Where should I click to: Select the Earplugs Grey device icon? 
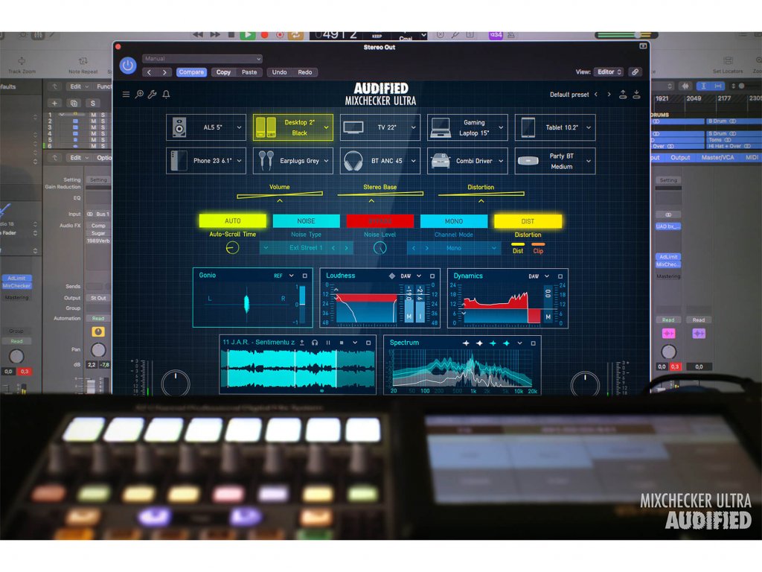pyautogui.click(x=266, y=161)
